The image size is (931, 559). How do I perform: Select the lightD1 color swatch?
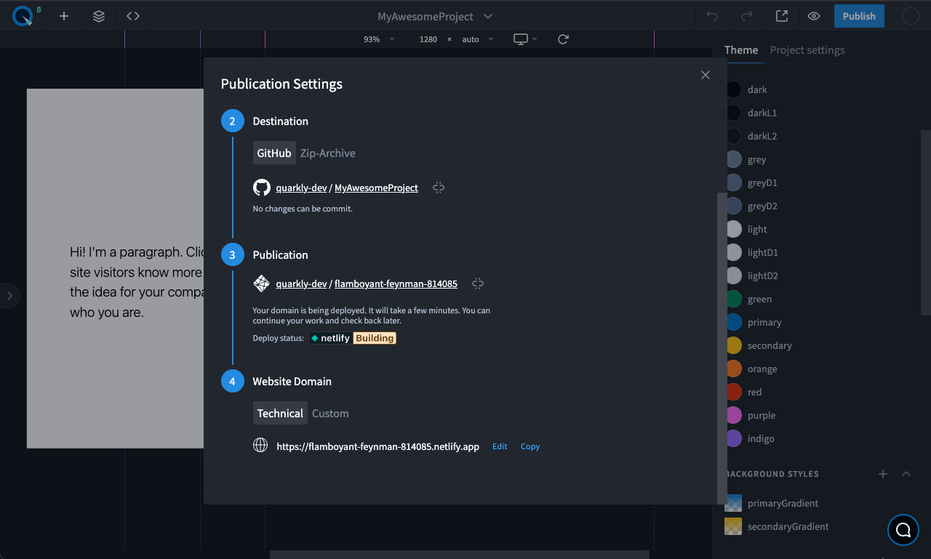pyautogui.click(x=734, y=252)
